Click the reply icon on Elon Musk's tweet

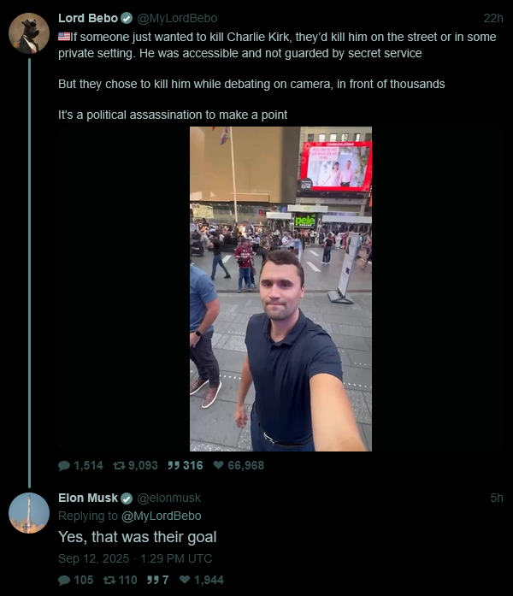click(64, 580)
